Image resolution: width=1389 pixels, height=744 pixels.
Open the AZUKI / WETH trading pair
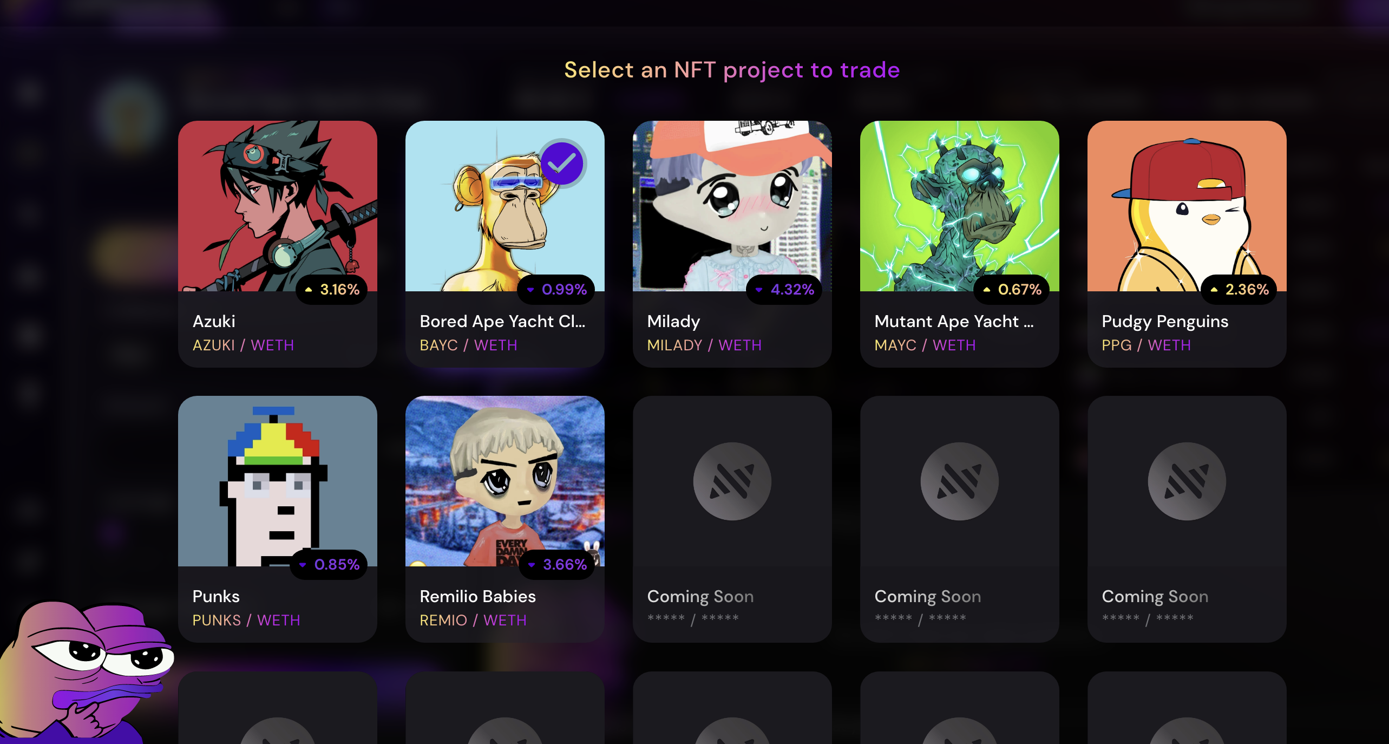pos(243,345)
